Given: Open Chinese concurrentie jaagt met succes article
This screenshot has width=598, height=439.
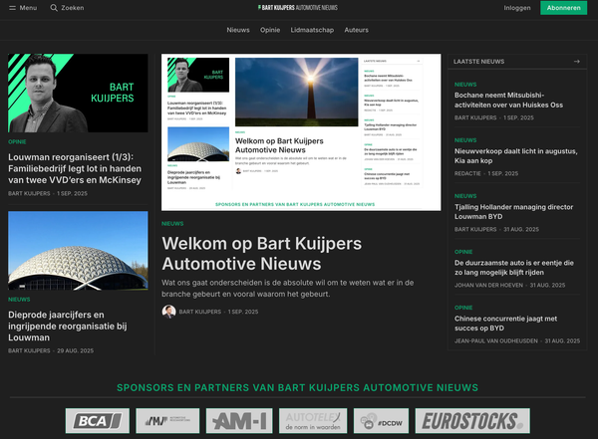Looking at the screenshot, I should [x=505, y=324].
